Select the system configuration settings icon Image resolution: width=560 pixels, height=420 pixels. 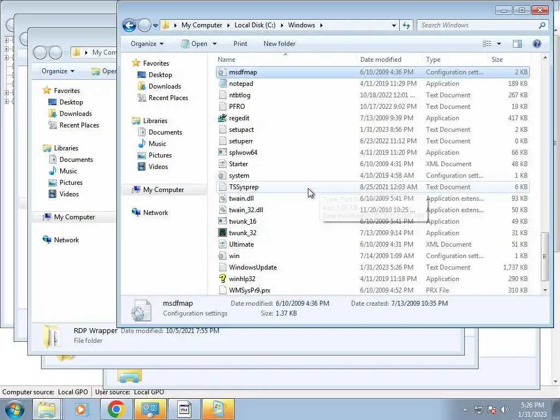coord(223,176)
